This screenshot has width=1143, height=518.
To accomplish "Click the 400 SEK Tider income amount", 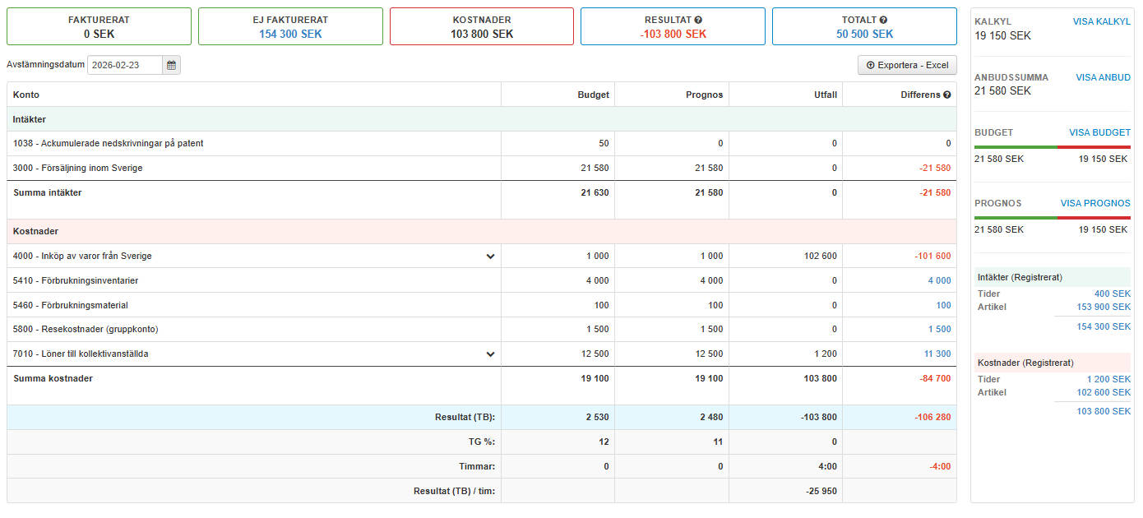I will 1112,294.
